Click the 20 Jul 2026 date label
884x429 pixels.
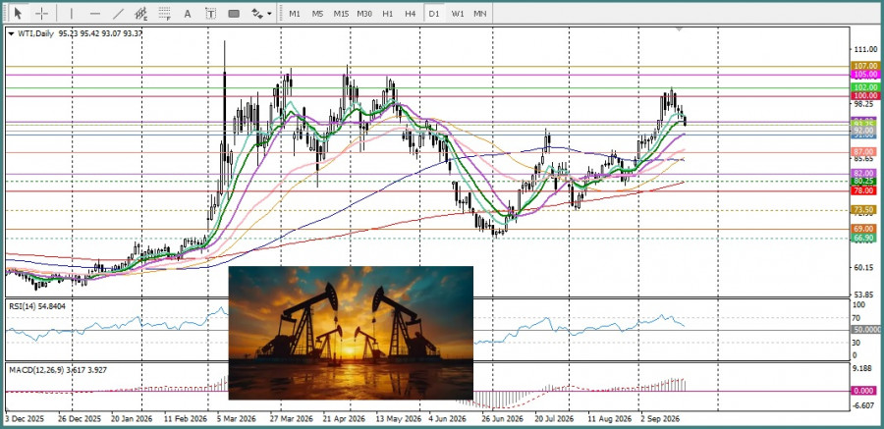tap(554, 420)
